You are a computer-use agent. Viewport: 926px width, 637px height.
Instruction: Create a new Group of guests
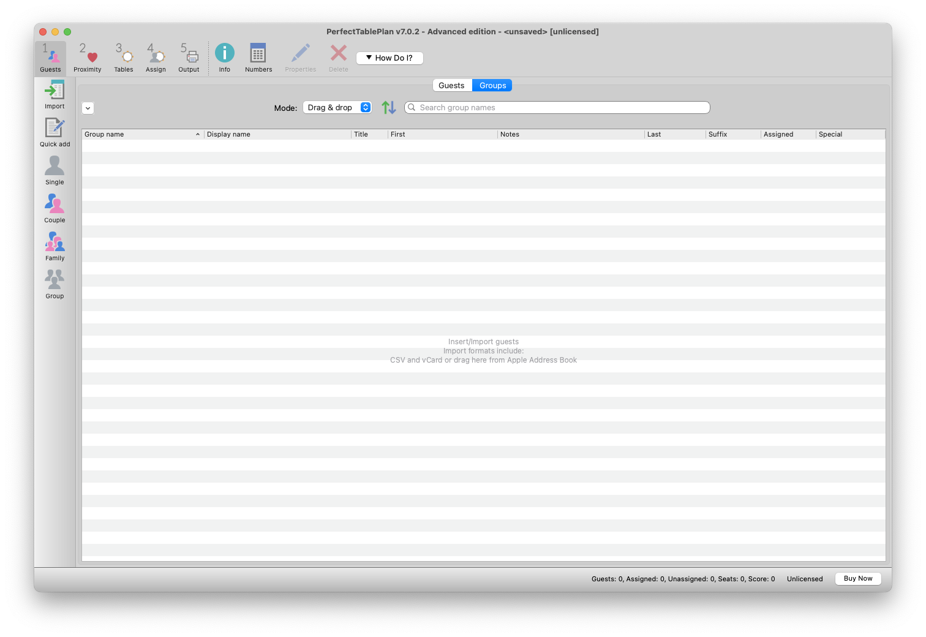(x=55, y=284)
